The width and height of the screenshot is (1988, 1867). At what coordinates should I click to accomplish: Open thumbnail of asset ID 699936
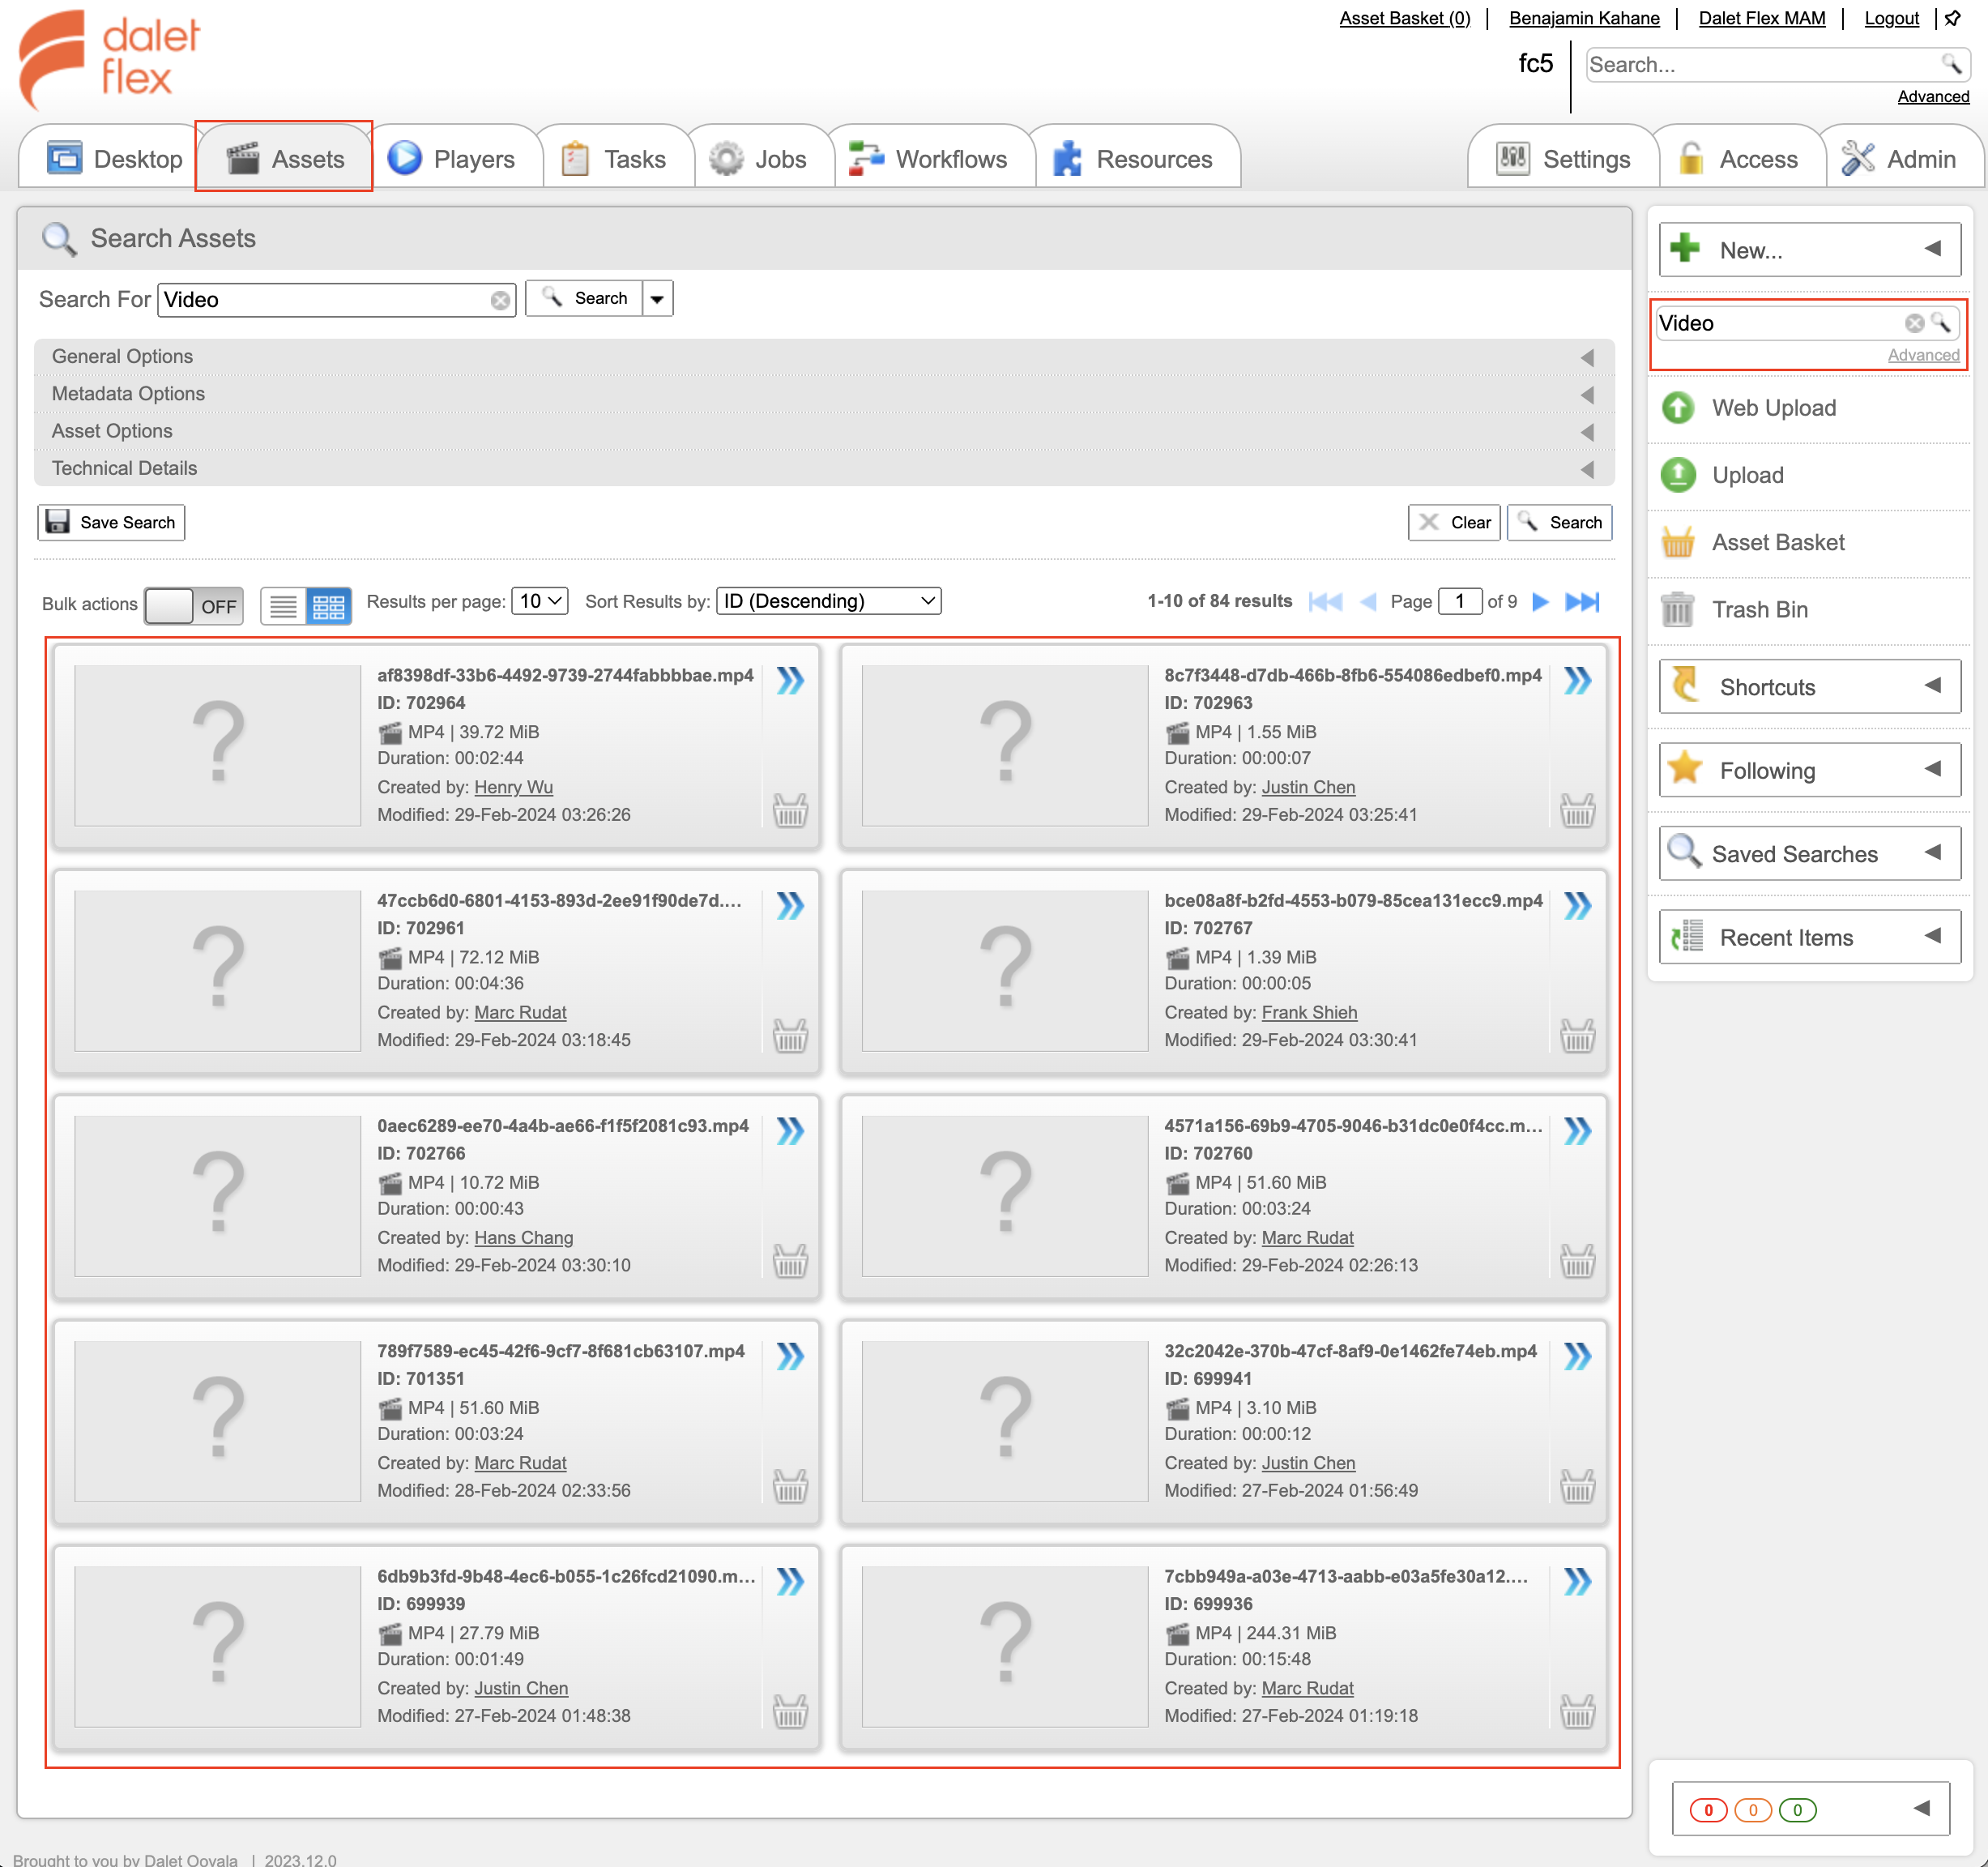click(1004, 1646)
